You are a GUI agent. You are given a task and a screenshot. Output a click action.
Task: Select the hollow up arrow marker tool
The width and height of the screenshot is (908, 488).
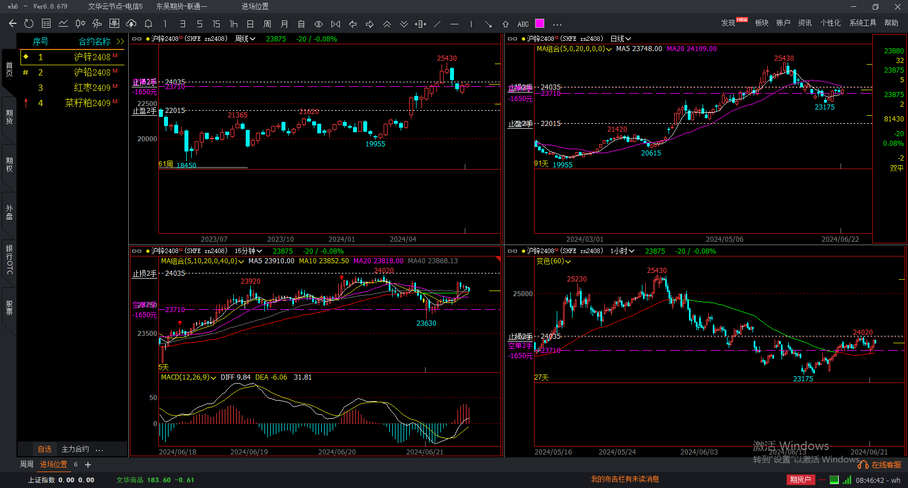tap(505, 24)
